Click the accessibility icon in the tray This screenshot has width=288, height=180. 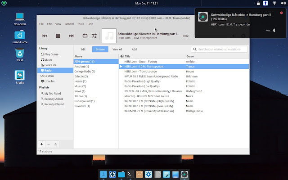point(265,3)
